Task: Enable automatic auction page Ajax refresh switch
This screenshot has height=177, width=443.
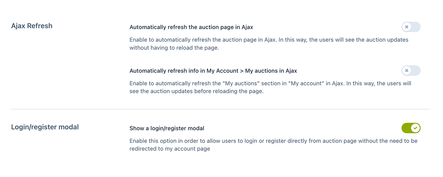Action: tap(411, 27)
